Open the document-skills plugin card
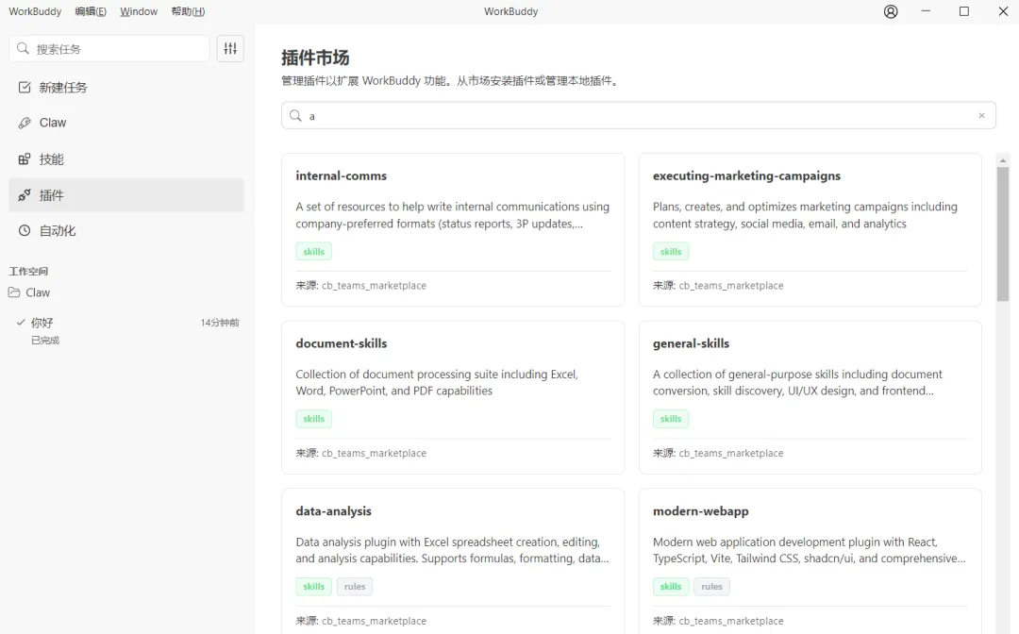1019x634 pixels. click(x=453, y=396)
